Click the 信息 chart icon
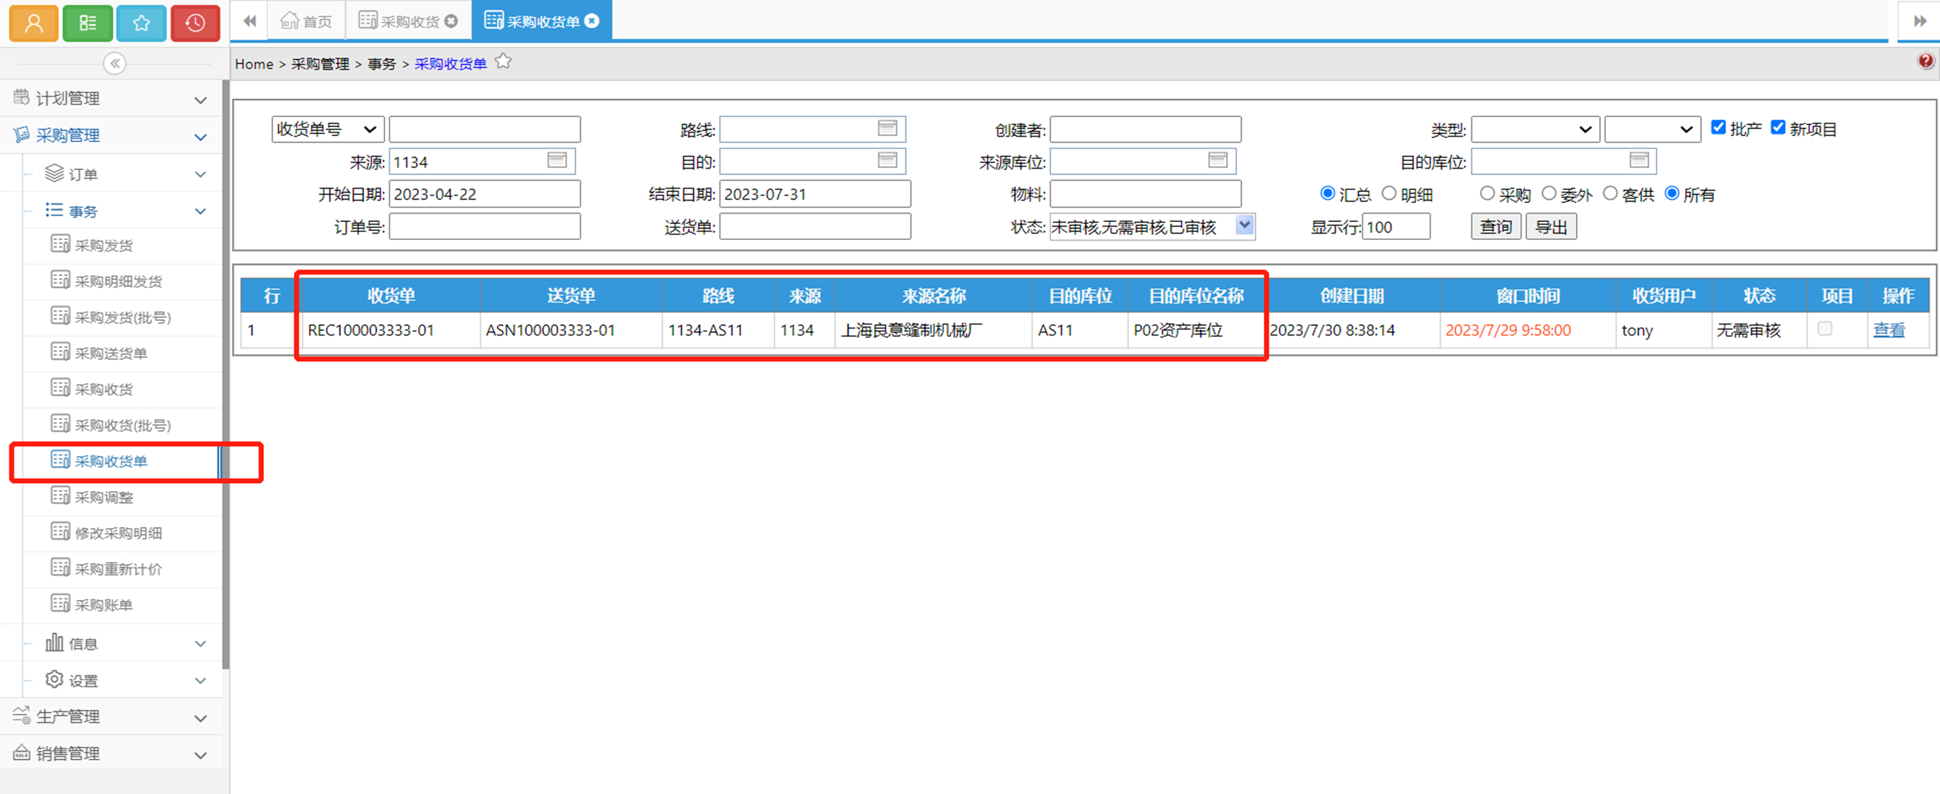 [x=54, y=643]
